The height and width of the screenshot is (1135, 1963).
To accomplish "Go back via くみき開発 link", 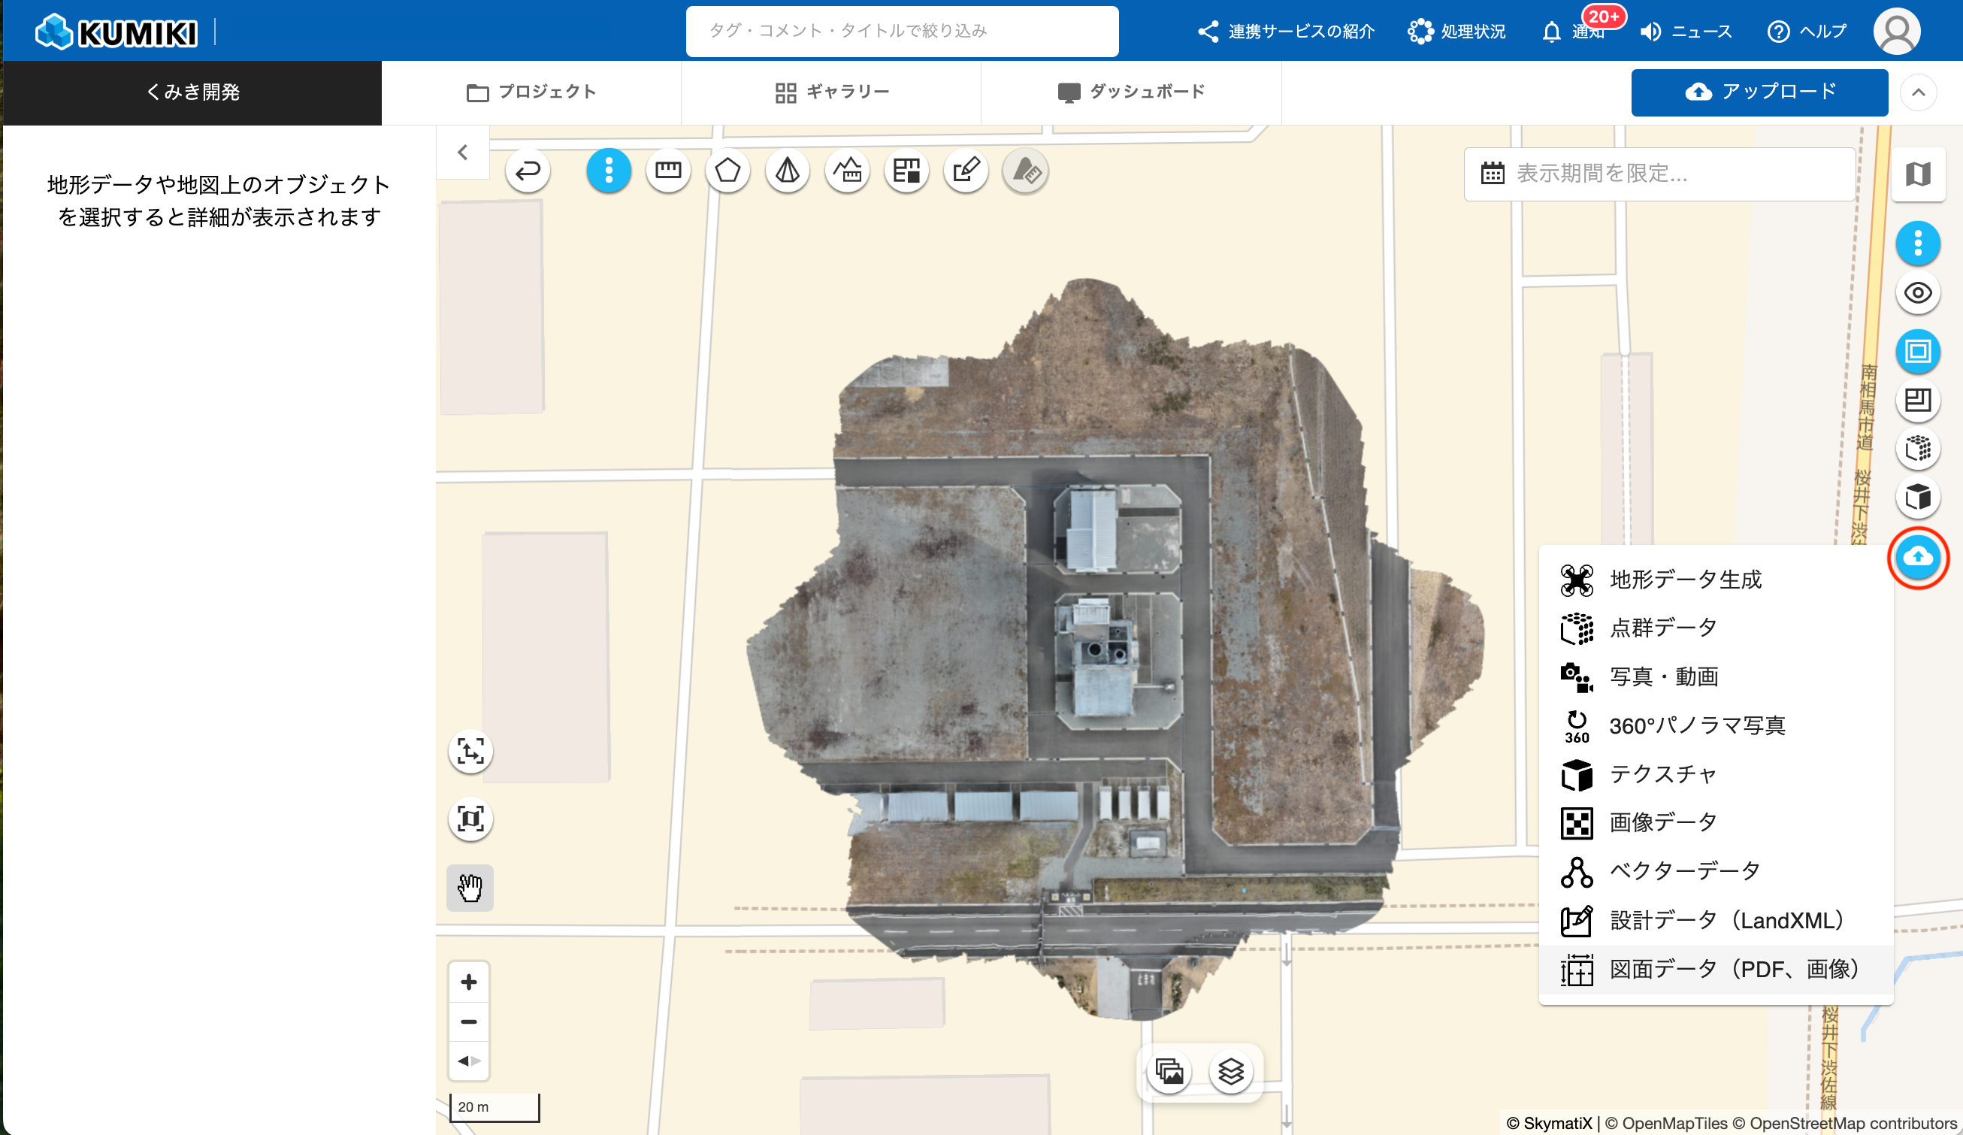I will tap(192, 92).
